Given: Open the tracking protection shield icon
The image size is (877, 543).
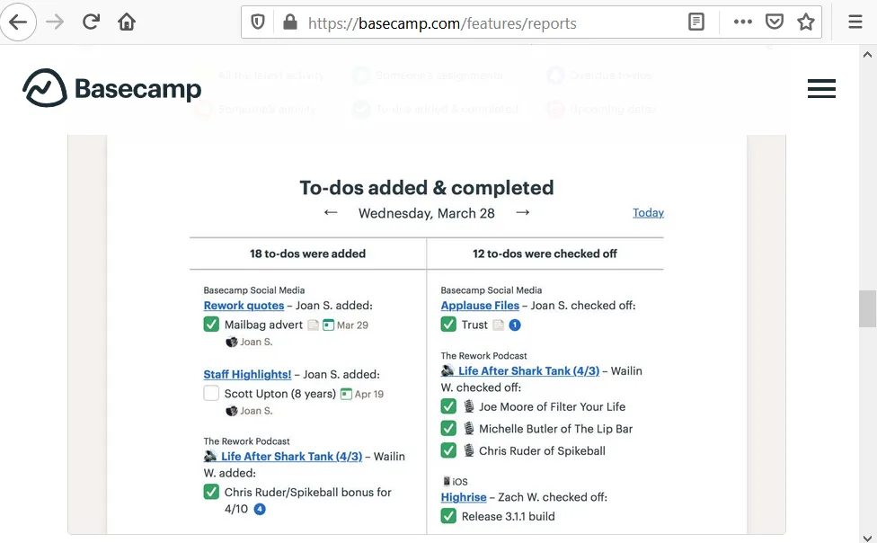Looking at the screenshot, I should pyautogui.click(x=257, y=22).
